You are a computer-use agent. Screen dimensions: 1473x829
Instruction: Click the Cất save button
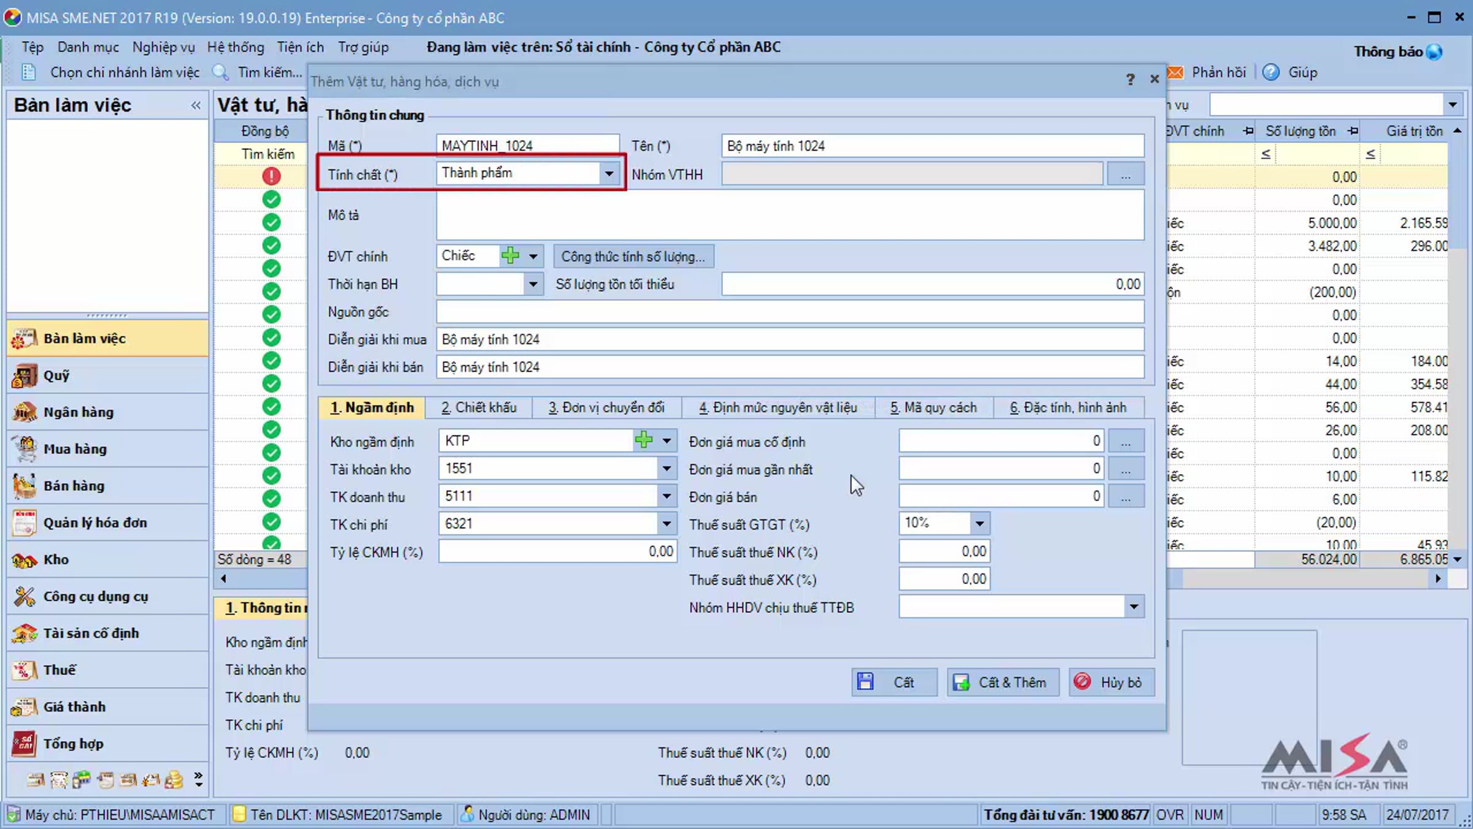click(x=894, y=682)
